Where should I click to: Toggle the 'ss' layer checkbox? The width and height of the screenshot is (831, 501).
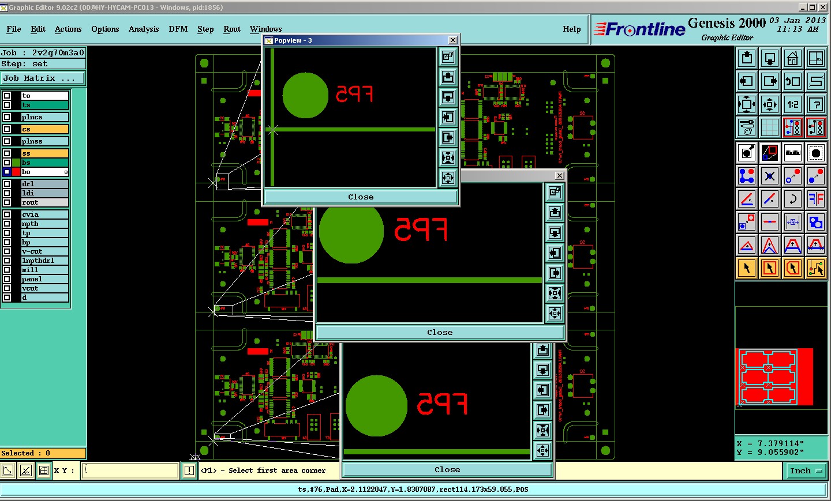click(x=8, y=153)
